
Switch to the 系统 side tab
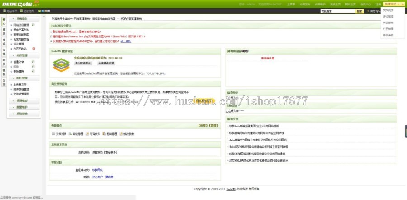click(x=4, y=82)
